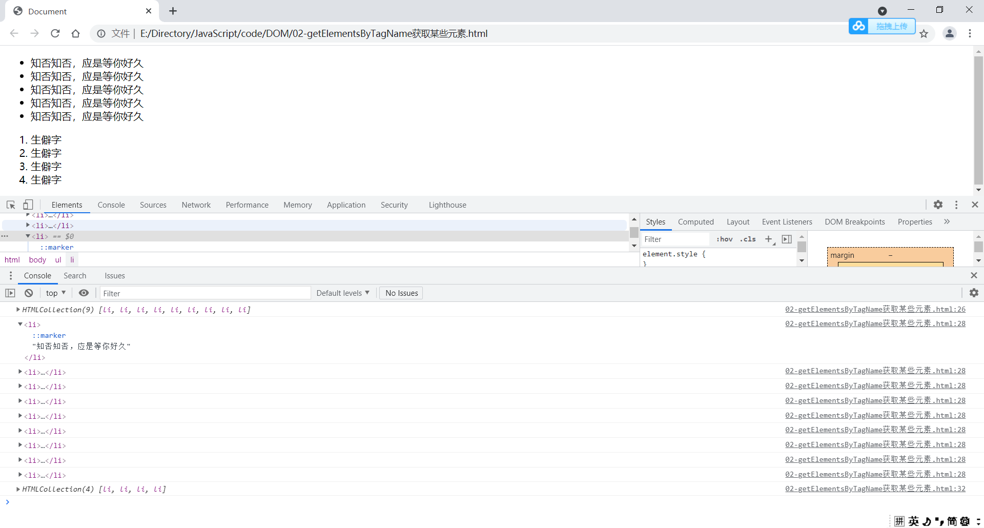Screen dimensions: 984x528
Task: Create a live expression with eye icon
Action: pos(84,293)
